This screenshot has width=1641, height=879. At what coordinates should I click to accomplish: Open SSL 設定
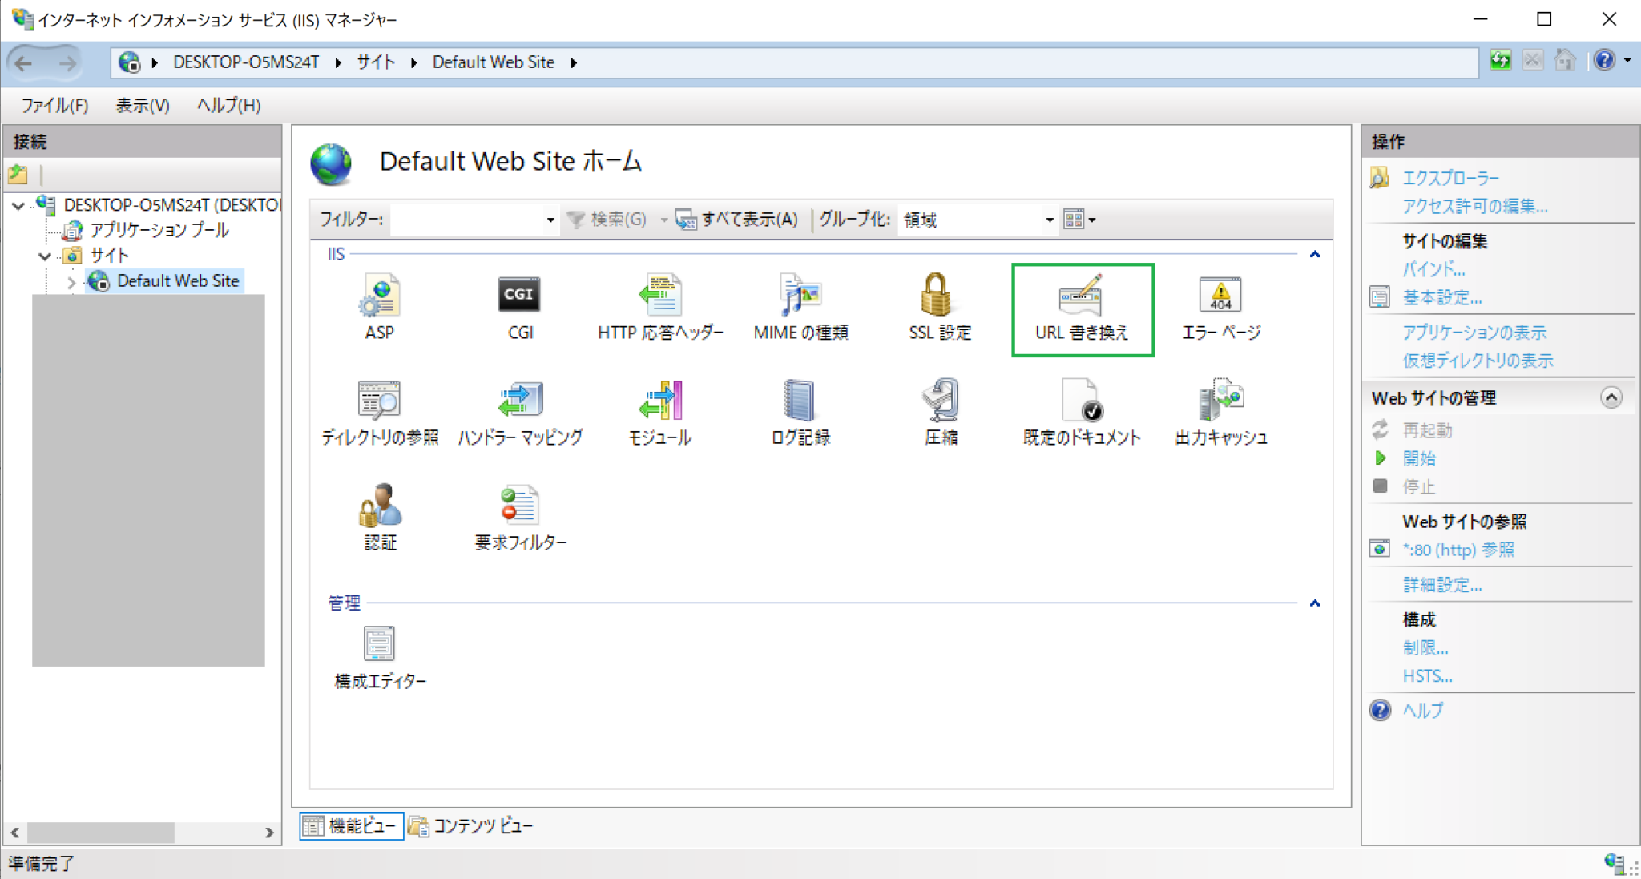click(939, 308)
